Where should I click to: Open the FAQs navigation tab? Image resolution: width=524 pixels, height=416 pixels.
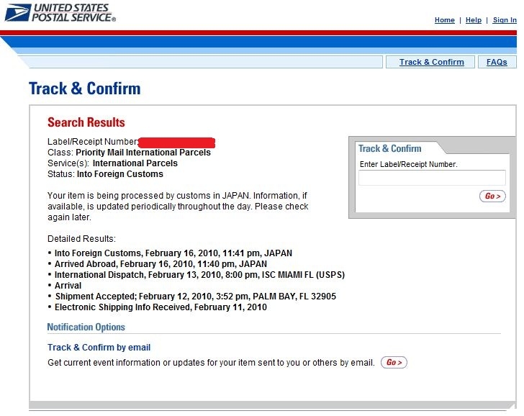pos(497,62)
